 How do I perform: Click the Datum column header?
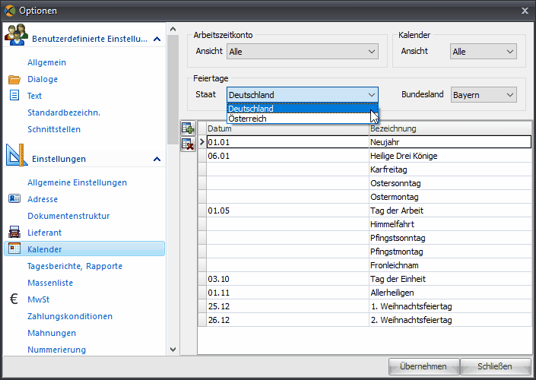click(x=288, y=128)
